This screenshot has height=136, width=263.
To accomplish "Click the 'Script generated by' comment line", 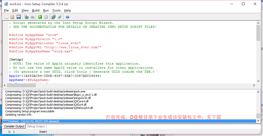I will (61, 23).
